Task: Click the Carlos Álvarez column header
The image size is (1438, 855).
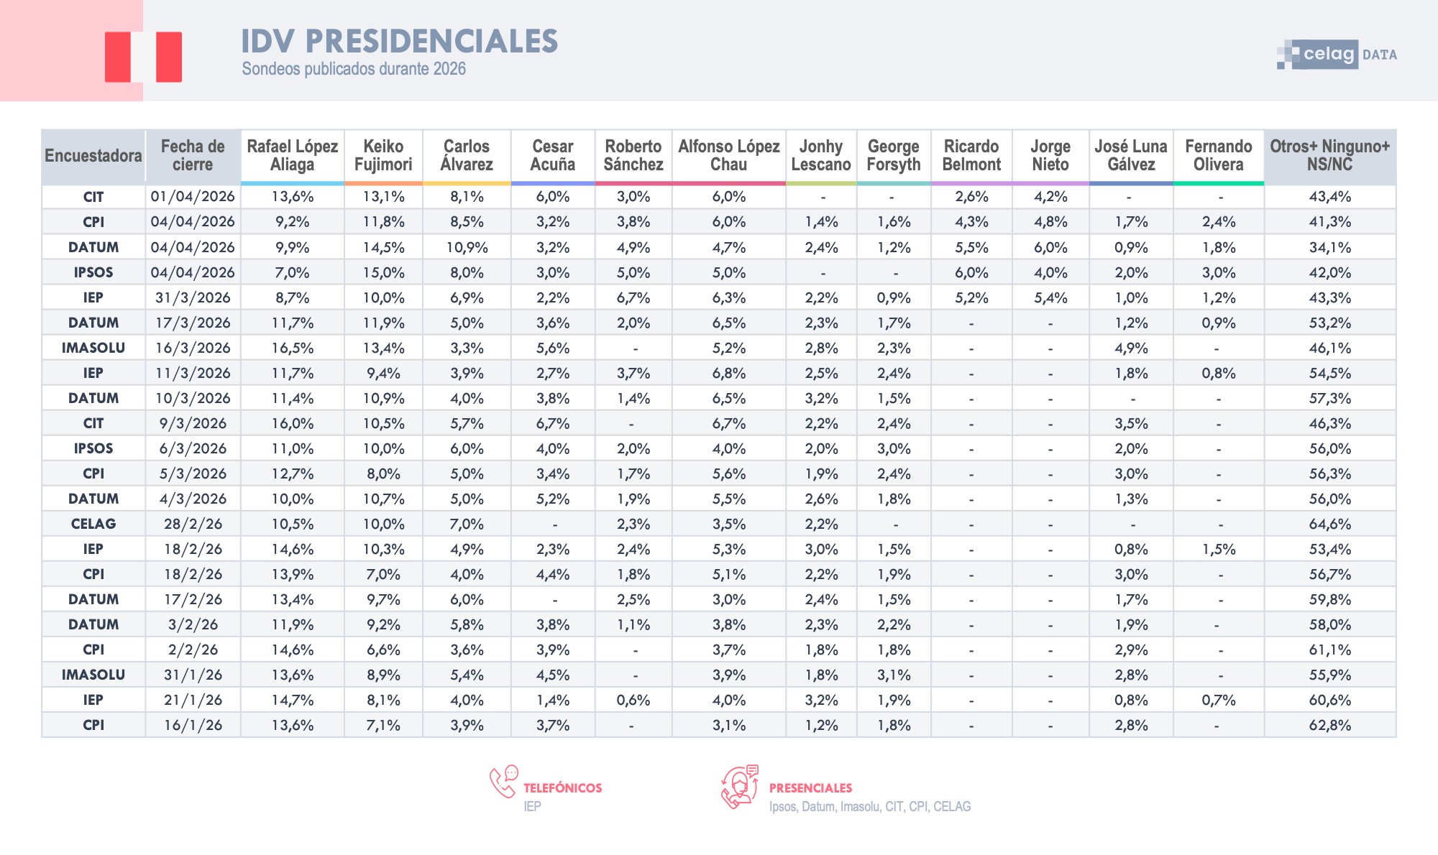Action: (467, 155)
